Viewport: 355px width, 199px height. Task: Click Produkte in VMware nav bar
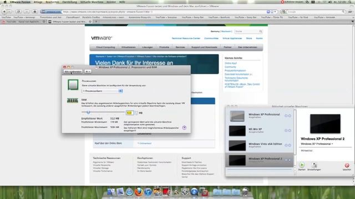click(x=164, y=47)
